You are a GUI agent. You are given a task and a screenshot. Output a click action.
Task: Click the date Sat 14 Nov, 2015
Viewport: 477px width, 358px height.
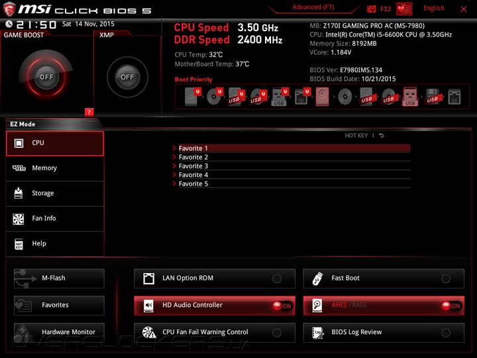88,24
